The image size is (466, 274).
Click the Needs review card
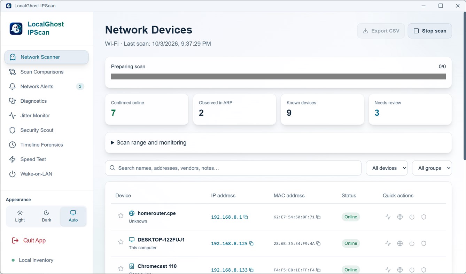coord(410,109)
